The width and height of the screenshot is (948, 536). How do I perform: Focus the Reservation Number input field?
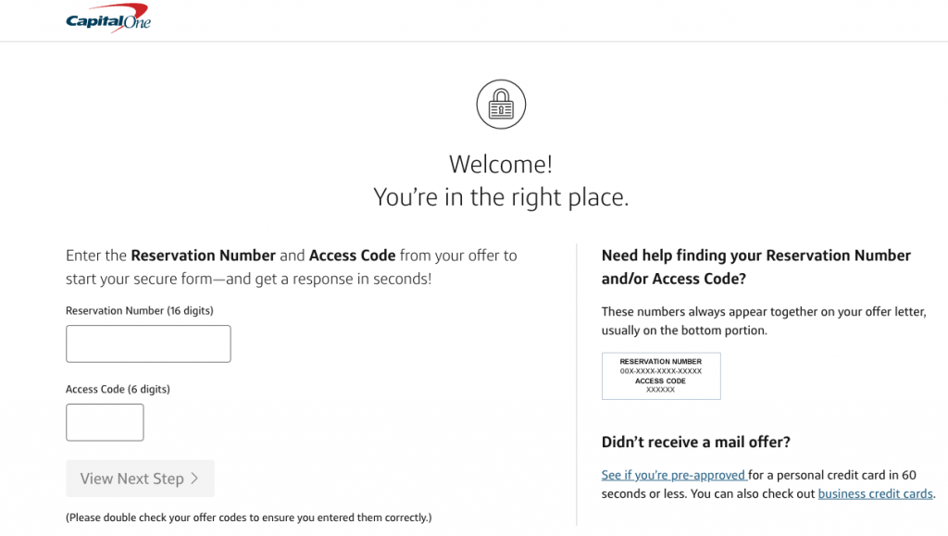tap(148, 343)
